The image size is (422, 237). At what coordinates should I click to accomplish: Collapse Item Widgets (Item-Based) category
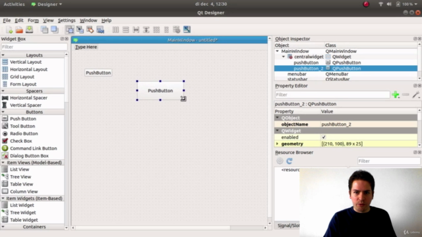click(x=3, y=198)
